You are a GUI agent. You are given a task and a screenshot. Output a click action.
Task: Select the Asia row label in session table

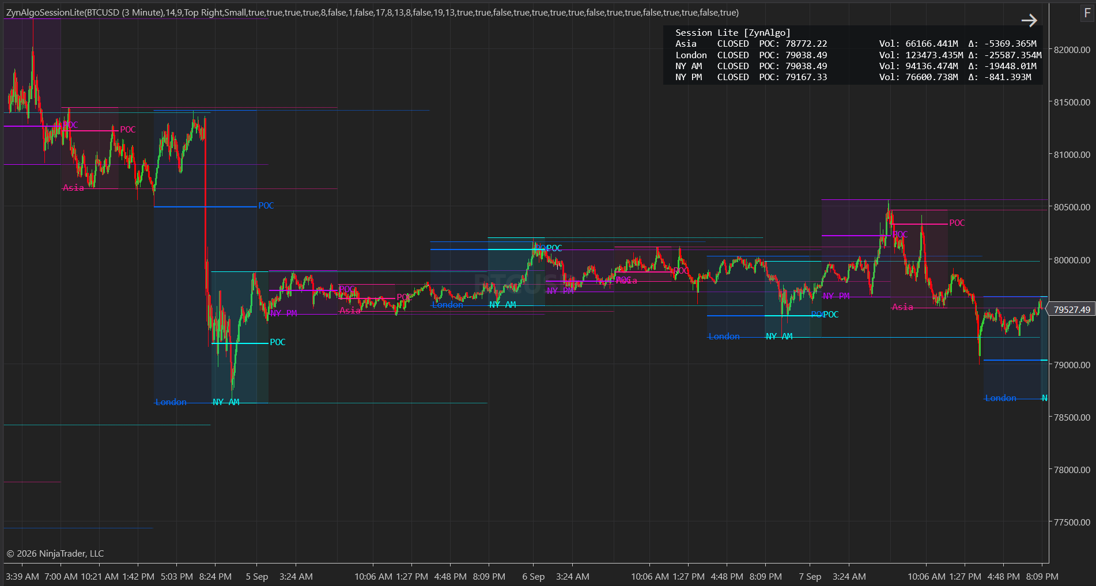click(x=686, y=44)
